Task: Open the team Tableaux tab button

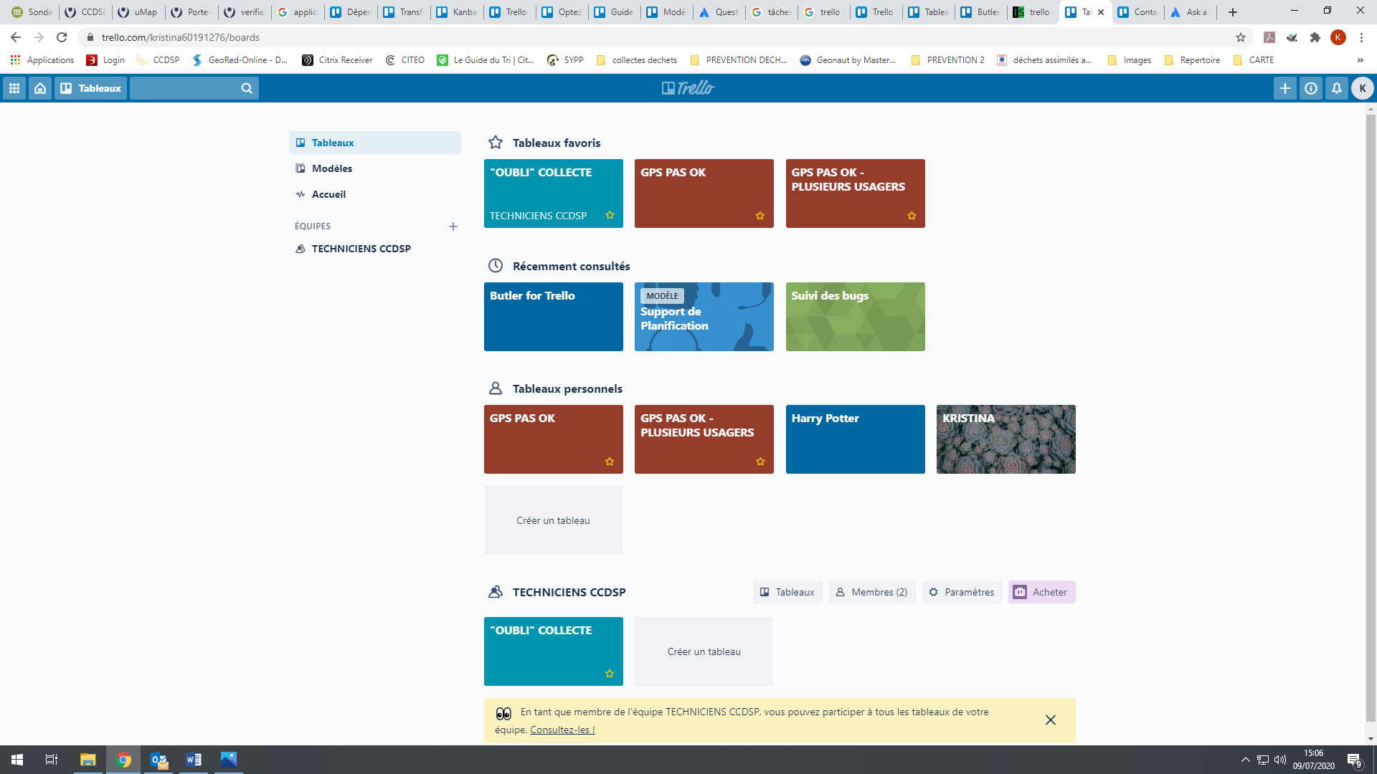Action: pyautogui.click(x=787, y=592)
